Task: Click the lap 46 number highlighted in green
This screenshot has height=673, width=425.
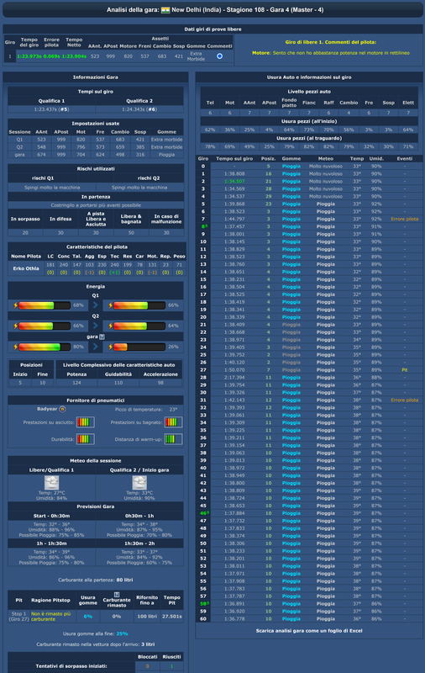Action: point(203,513)
